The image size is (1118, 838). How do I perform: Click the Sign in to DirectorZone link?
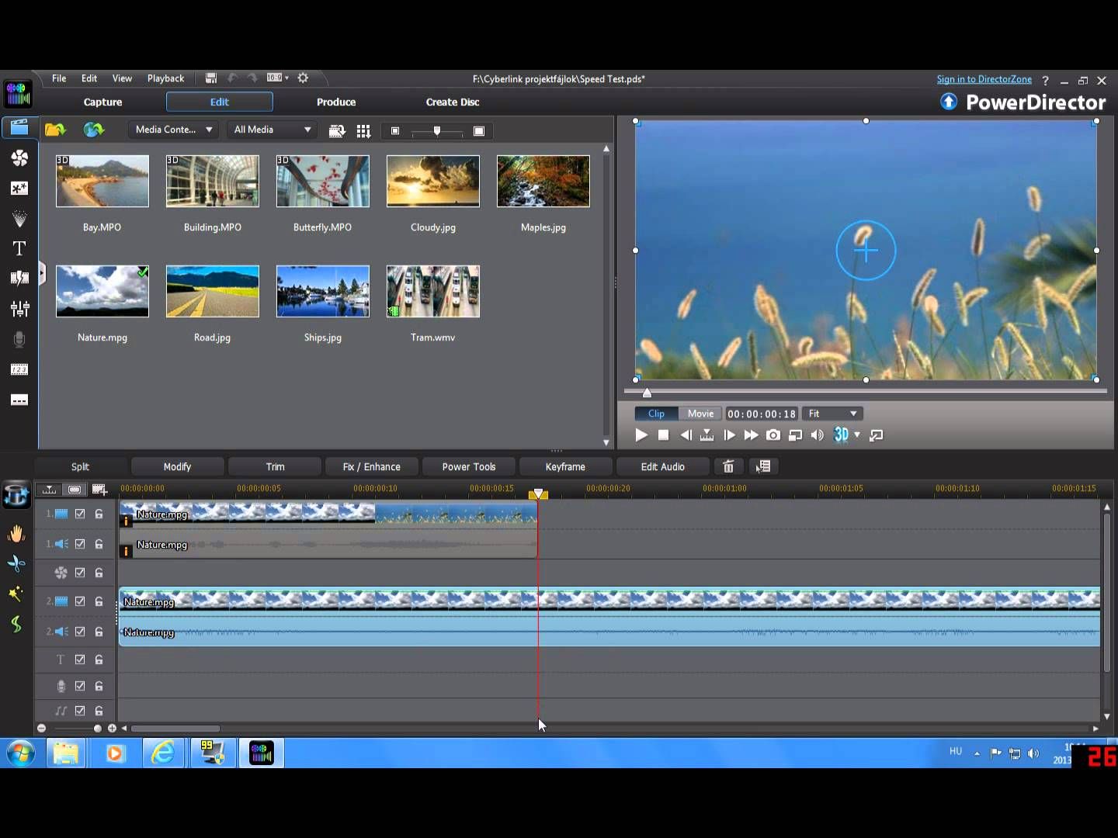pyautogui.click(x=984, y=79)
